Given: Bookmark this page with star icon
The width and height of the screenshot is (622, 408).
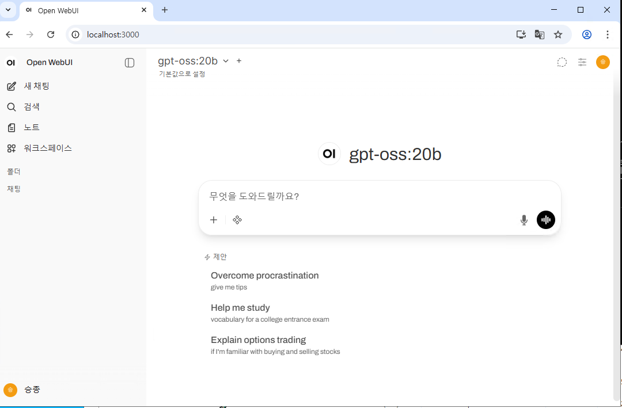Looking at the screenshot, I should tap(557, 35).
